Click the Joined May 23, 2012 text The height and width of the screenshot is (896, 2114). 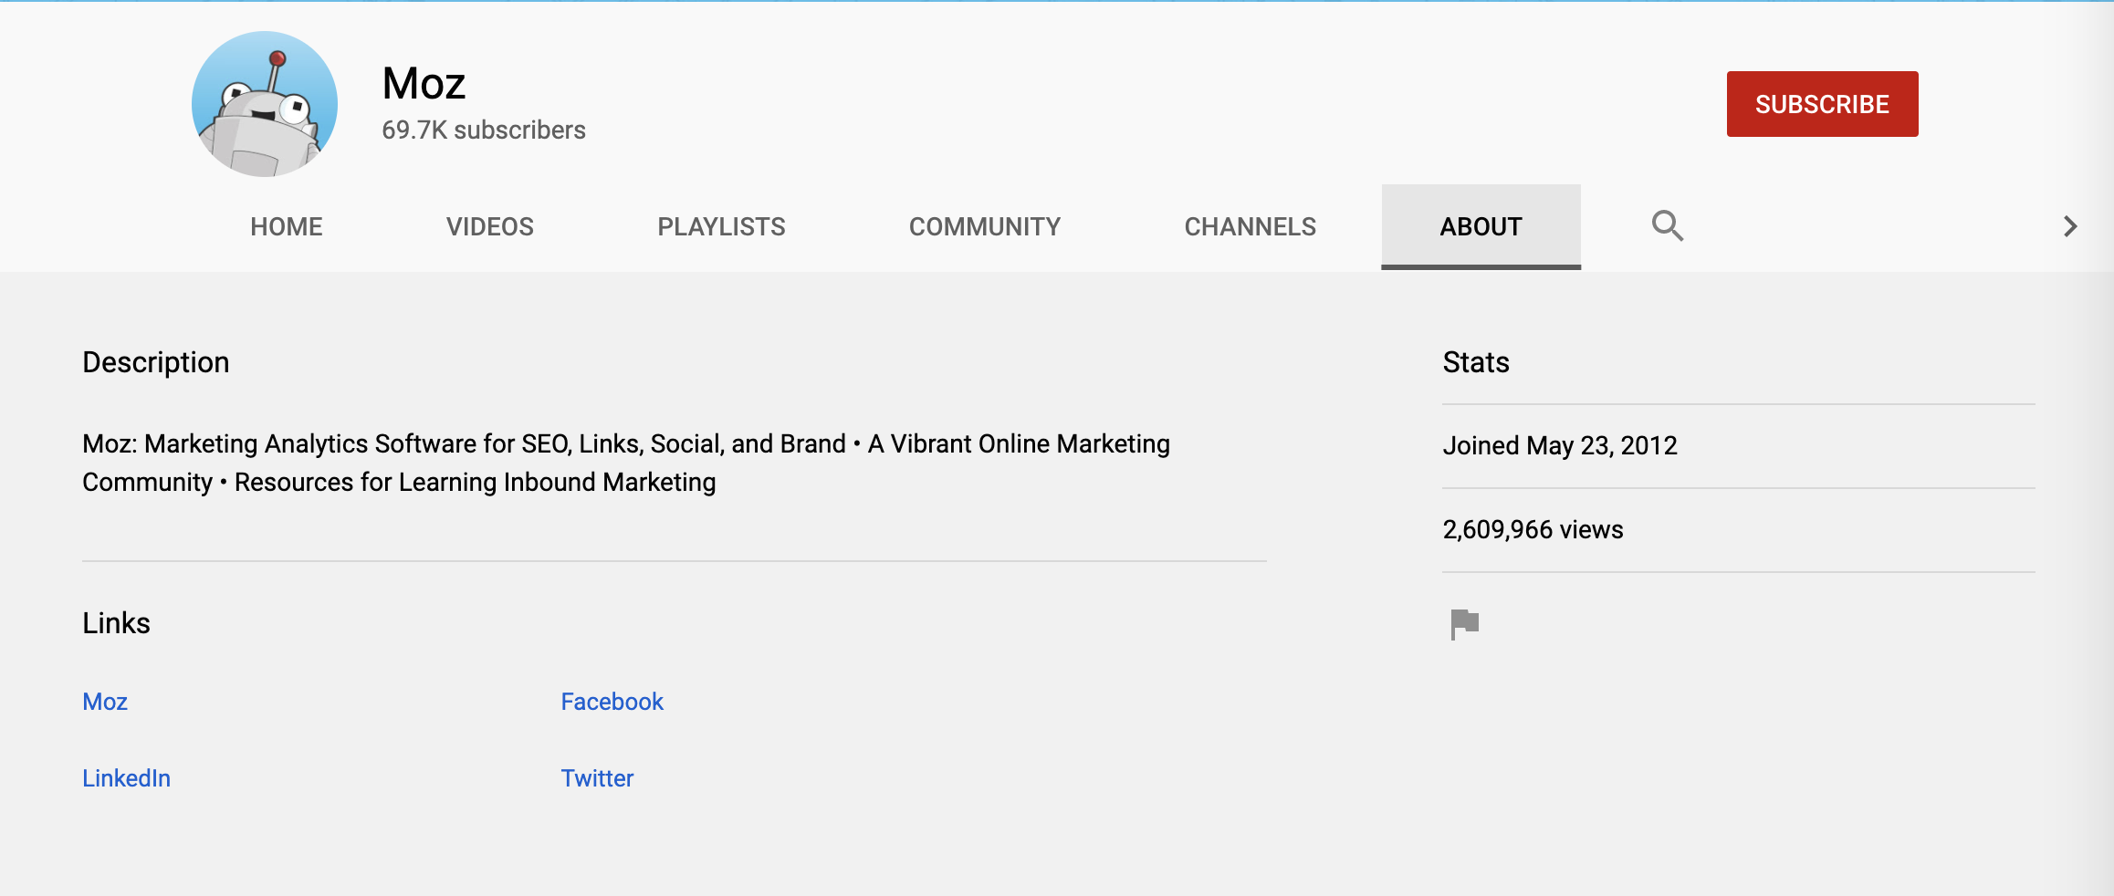pyautogui.click(x=1560, y=445)
